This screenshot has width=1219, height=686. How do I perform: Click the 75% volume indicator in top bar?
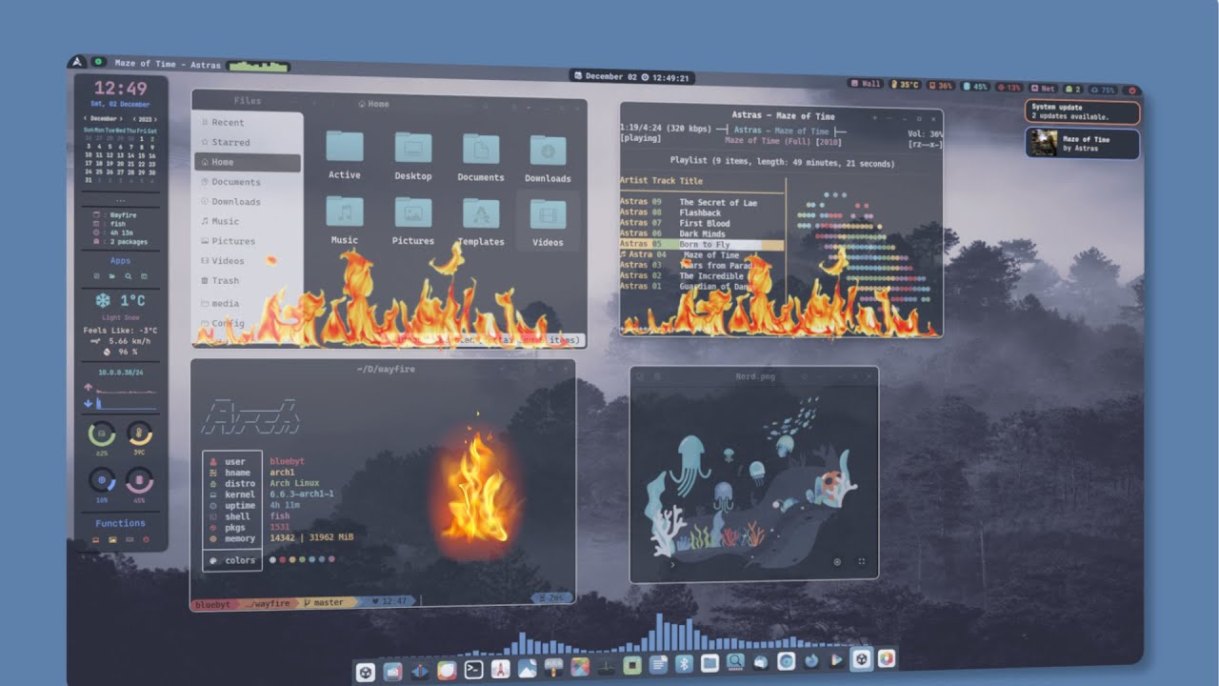point(1104,90)
